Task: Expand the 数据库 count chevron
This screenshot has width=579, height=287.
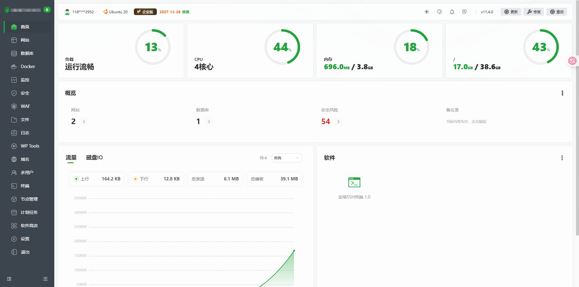Action: click(209, 122)
